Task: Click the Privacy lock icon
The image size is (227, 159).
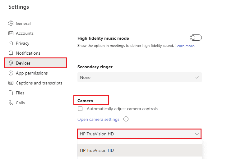Action: (x=11, y=43)
